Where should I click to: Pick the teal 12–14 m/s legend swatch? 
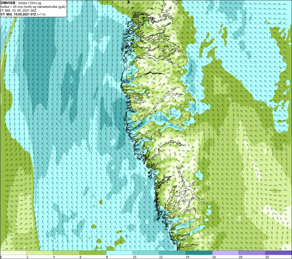click(173, 253)
